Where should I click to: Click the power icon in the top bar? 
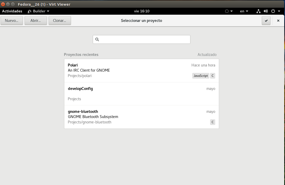click(x=273, y=11)
